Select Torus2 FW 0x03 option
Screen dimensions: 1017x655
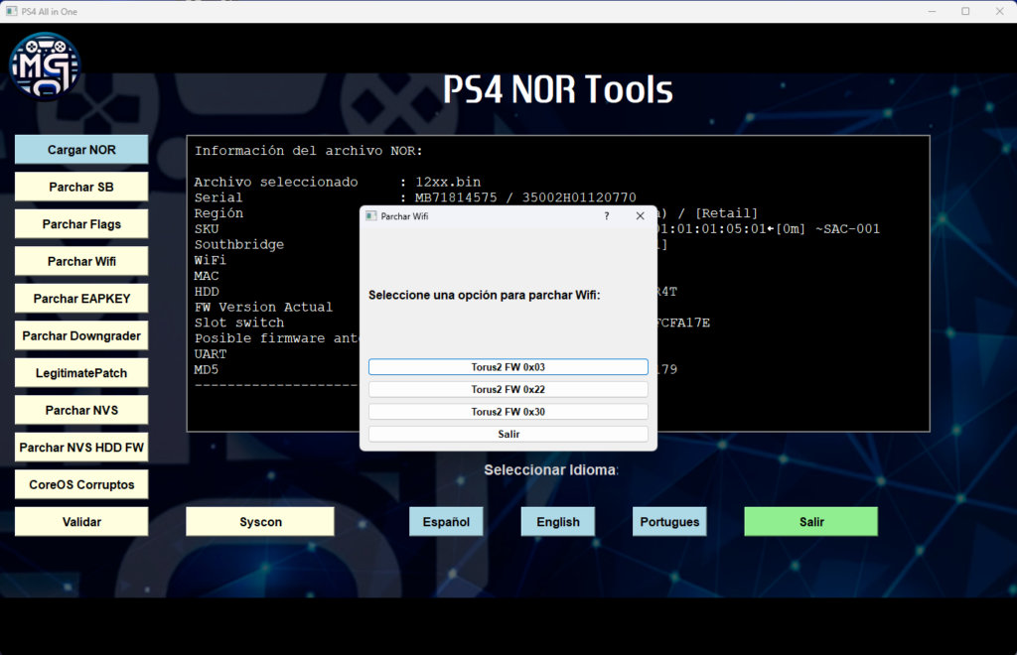pos(508,367)
